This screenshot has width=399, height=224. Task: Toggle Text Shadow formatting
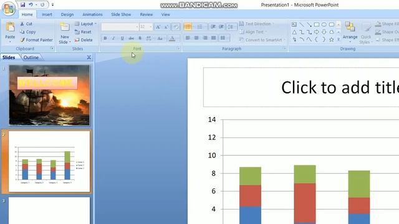pyautogui.click(x=140, y=38)
